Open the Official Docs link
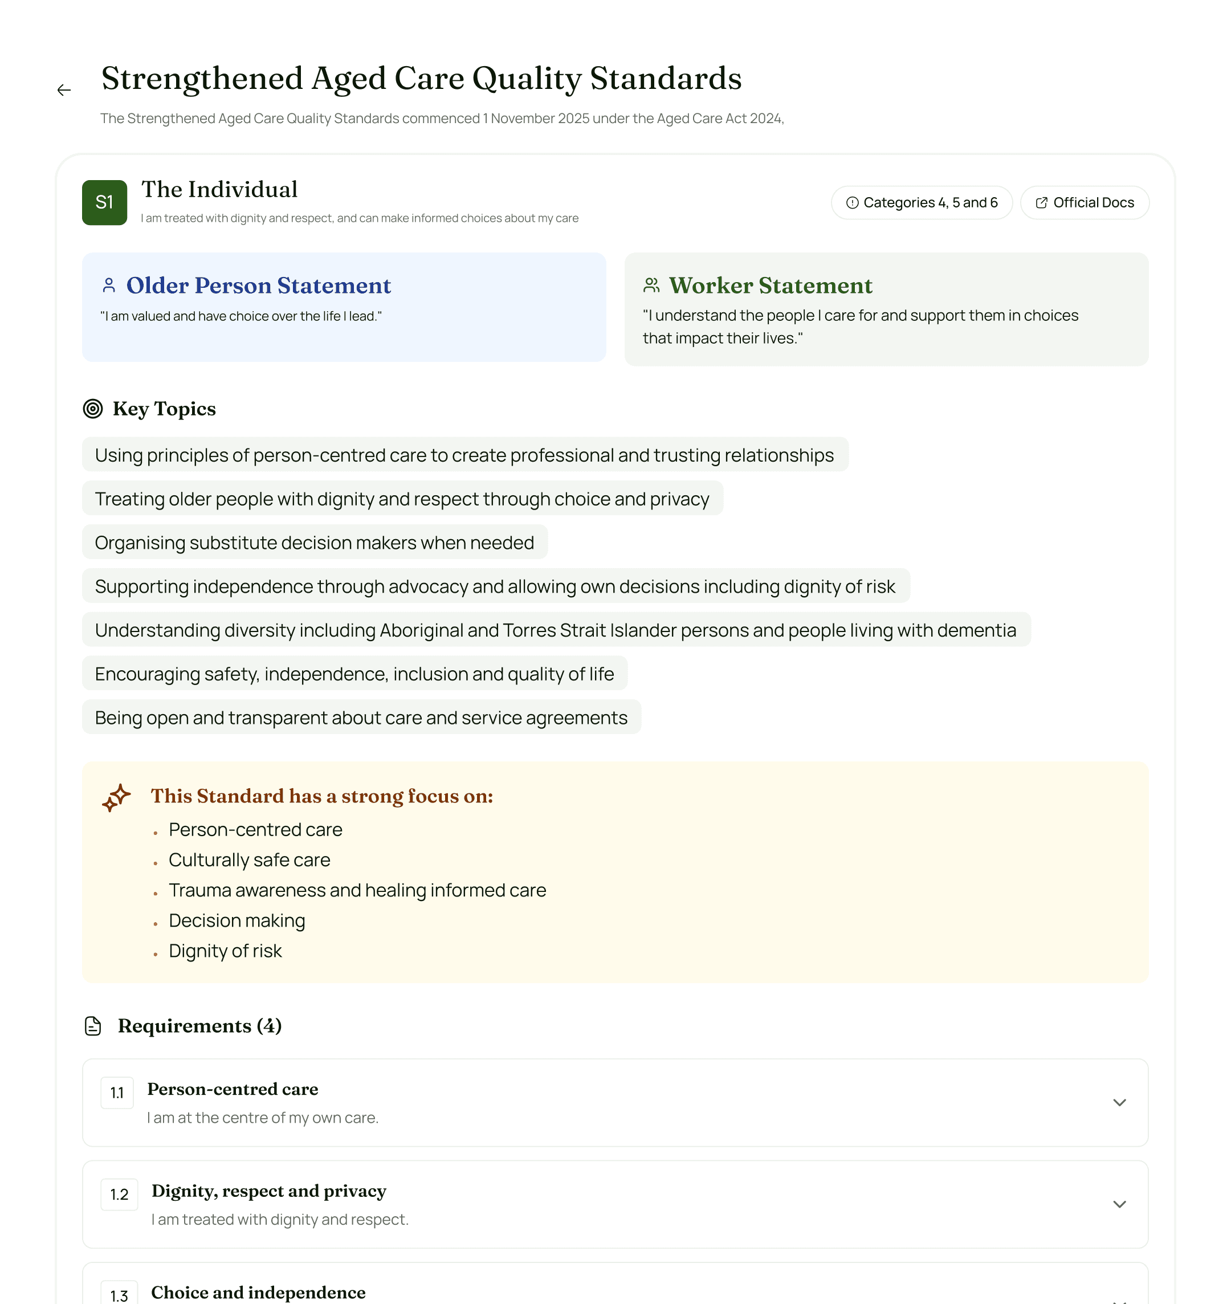 (1084, 203)
